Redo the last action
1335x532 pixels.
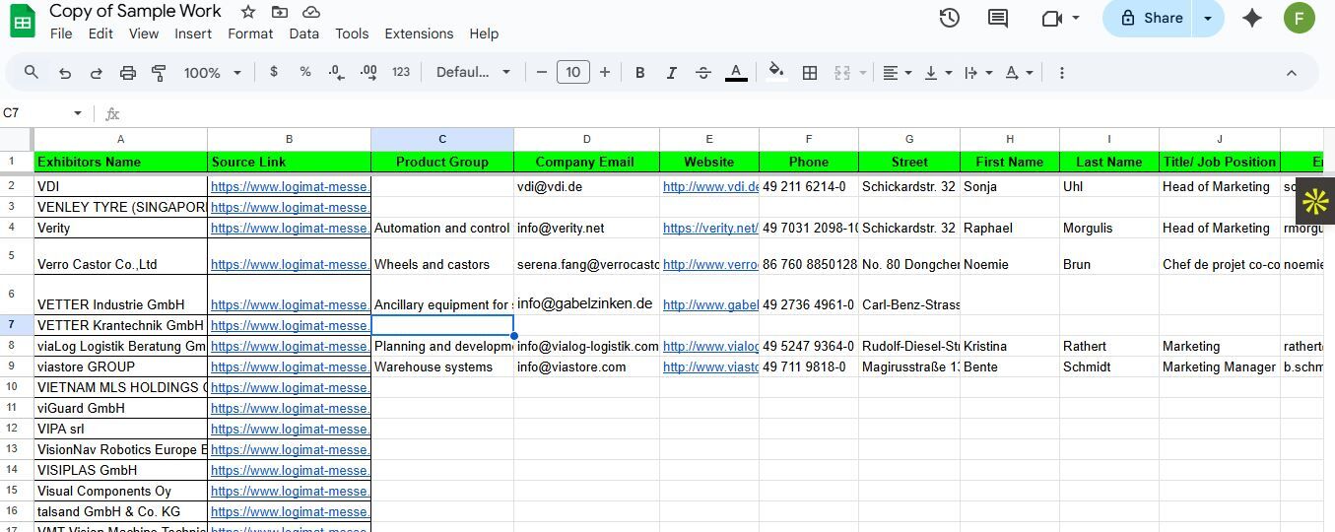(97, 72)
